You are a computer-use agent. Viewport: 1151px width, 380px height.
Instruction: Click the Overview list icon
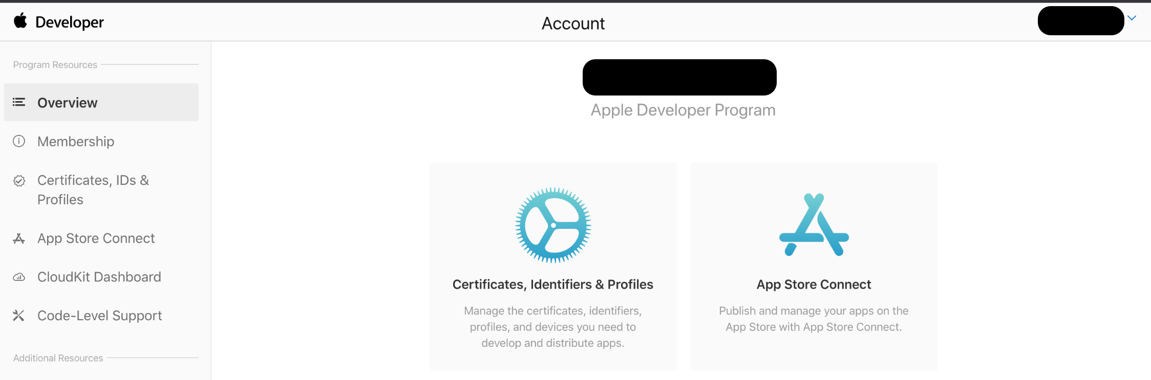[19, 102]
